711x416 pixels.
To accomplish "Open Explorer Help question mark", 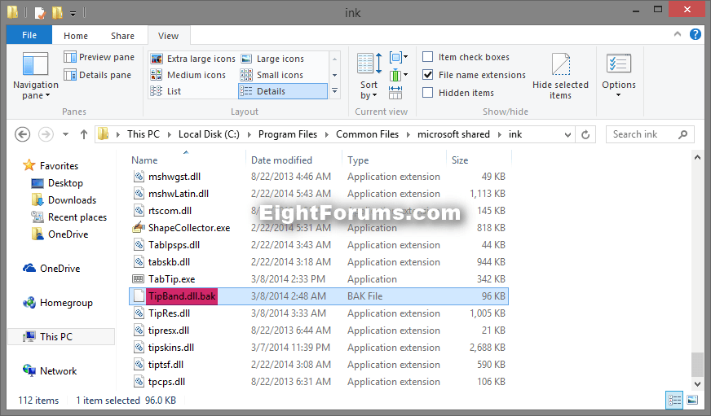I will (x=696, y=34).
